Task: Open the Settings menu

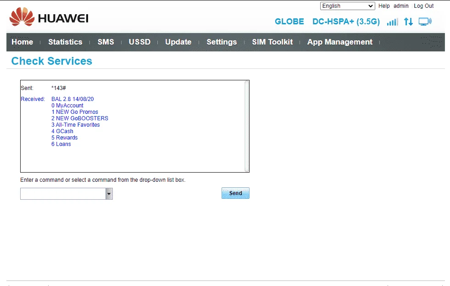Action: click(222, 42)
